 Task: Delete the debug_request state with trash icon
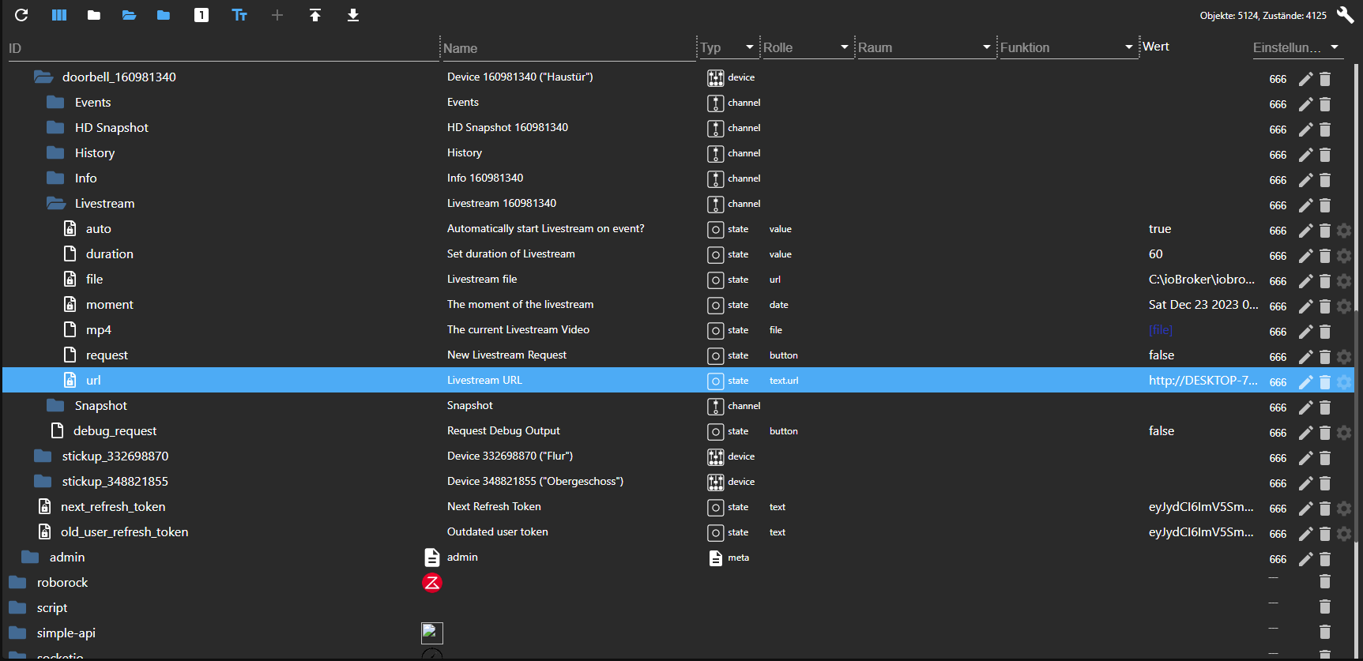click(1325, 433)
